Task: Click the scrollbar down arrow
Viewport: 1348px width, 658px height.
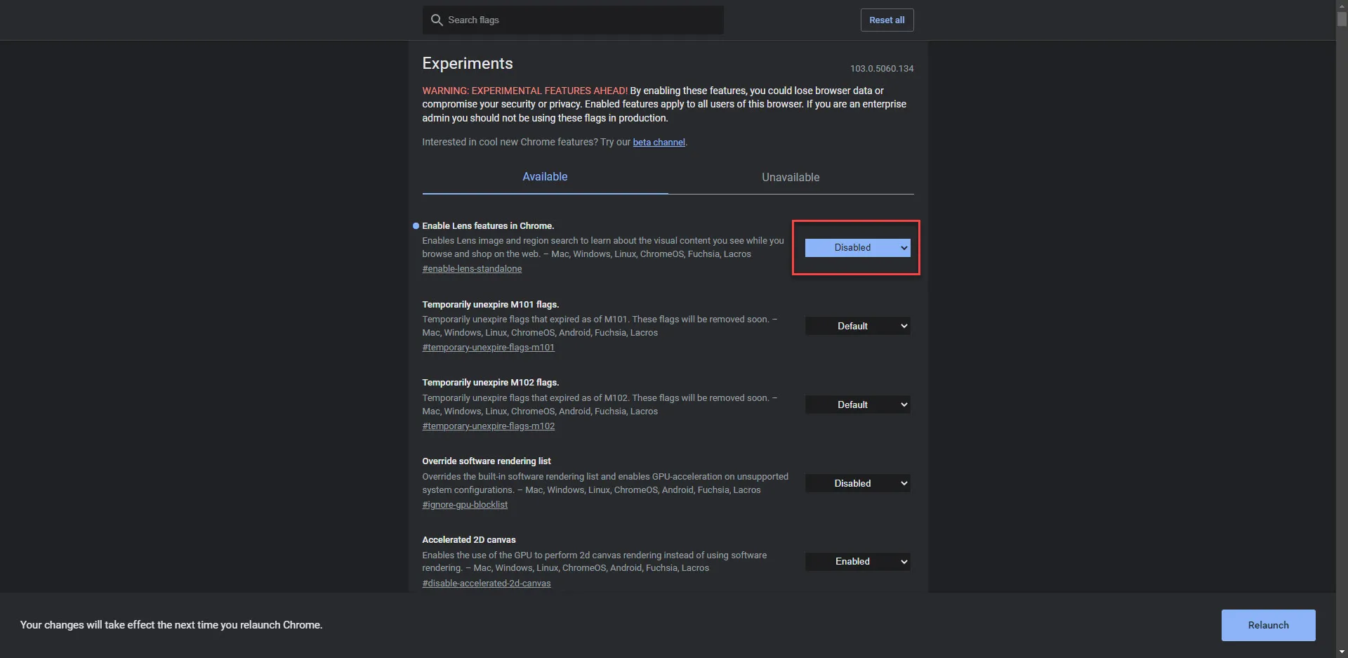Action: (x=1342, y=652)
